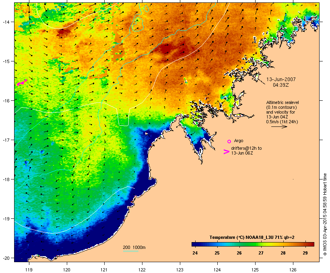Image resolution: width=330 pixels, height=273 pixels.
Task: Click longitude axis label 119
Action: click(29, 270)
